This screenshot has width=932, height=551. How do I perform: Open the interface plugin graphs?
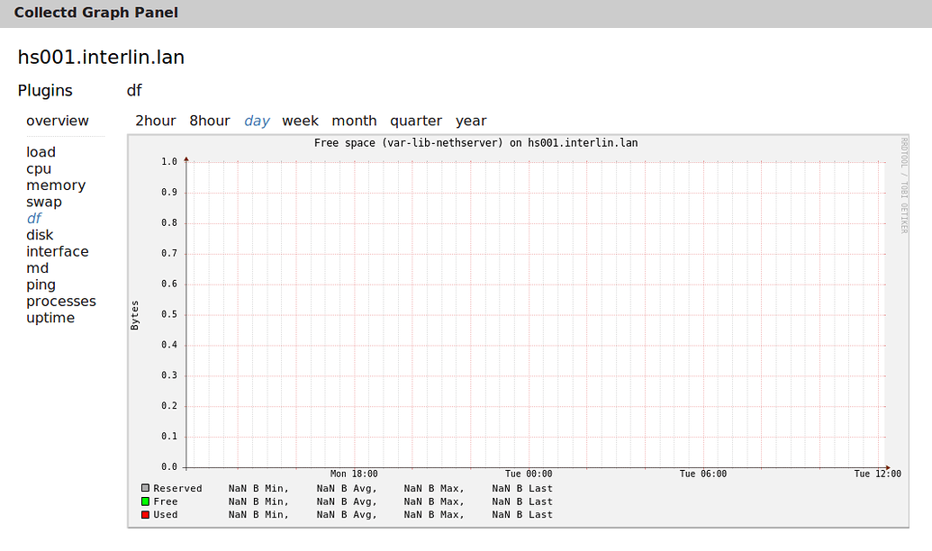point(57,251)
